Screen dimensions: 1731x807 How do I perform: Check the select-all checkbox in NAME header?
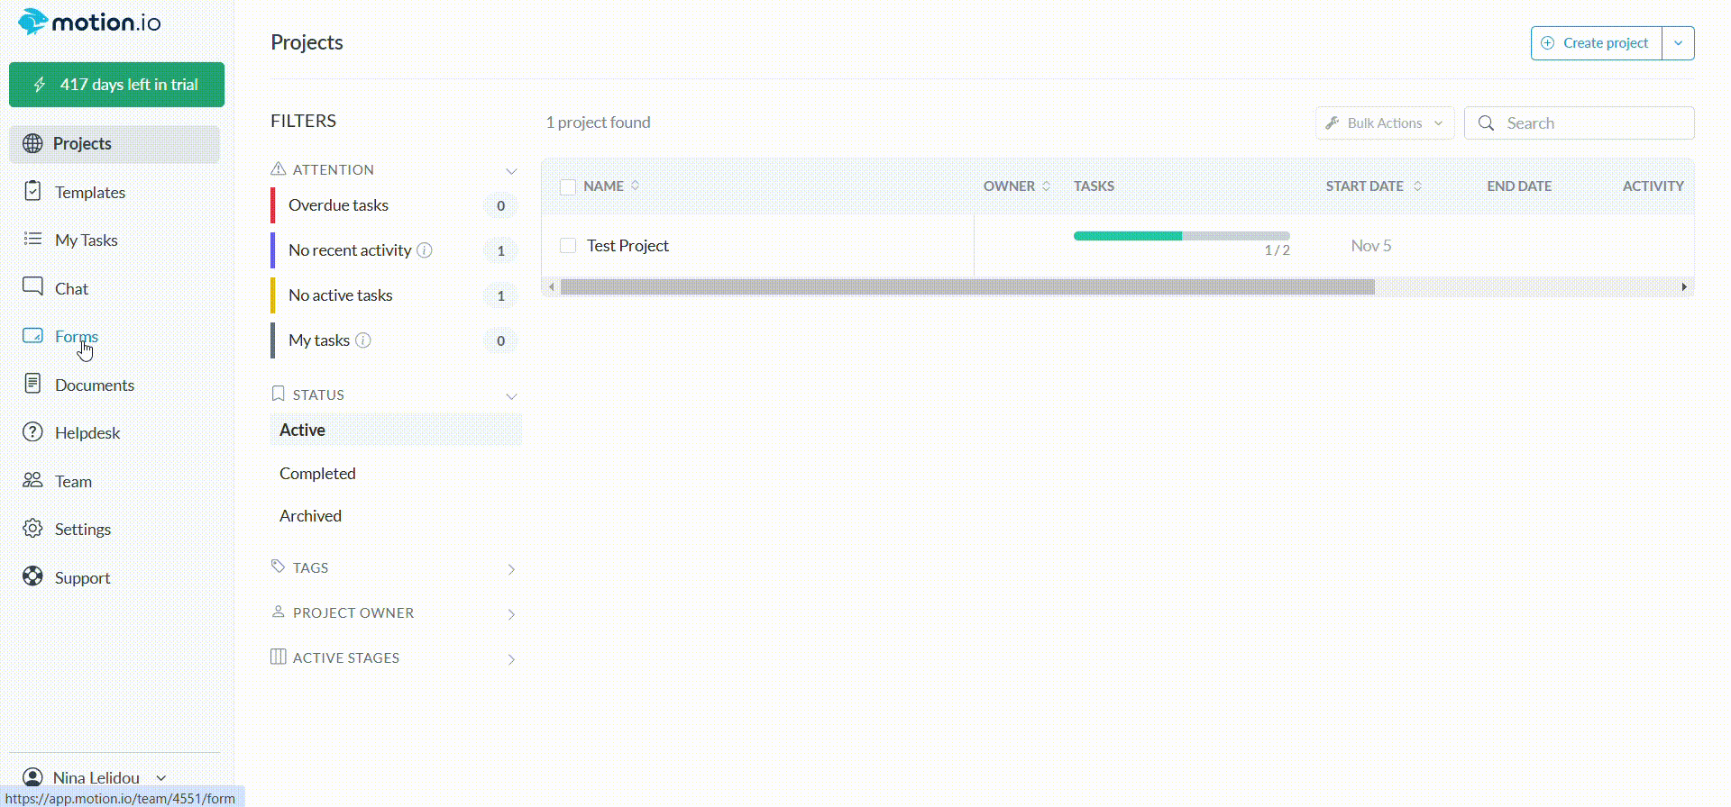click(568, 186)
